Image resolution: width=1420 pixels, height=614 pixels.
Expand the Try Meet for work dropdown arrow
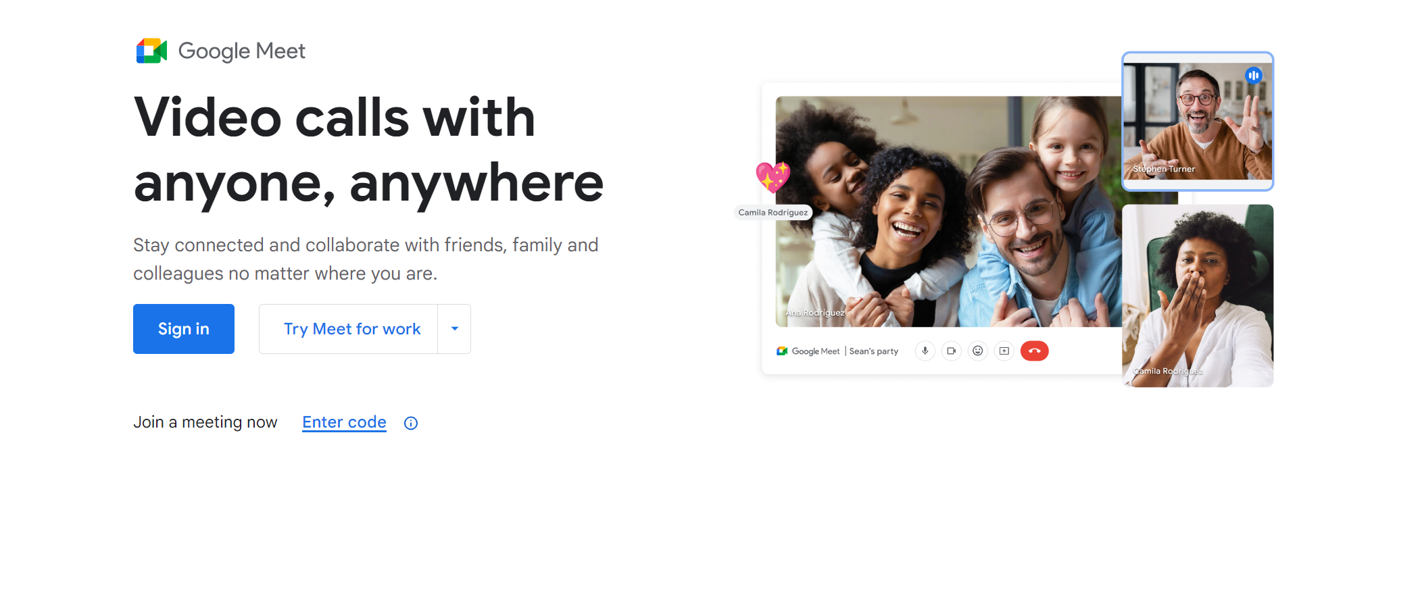454,329
